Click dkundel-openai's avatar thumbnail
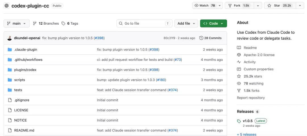 click(9, 38)
